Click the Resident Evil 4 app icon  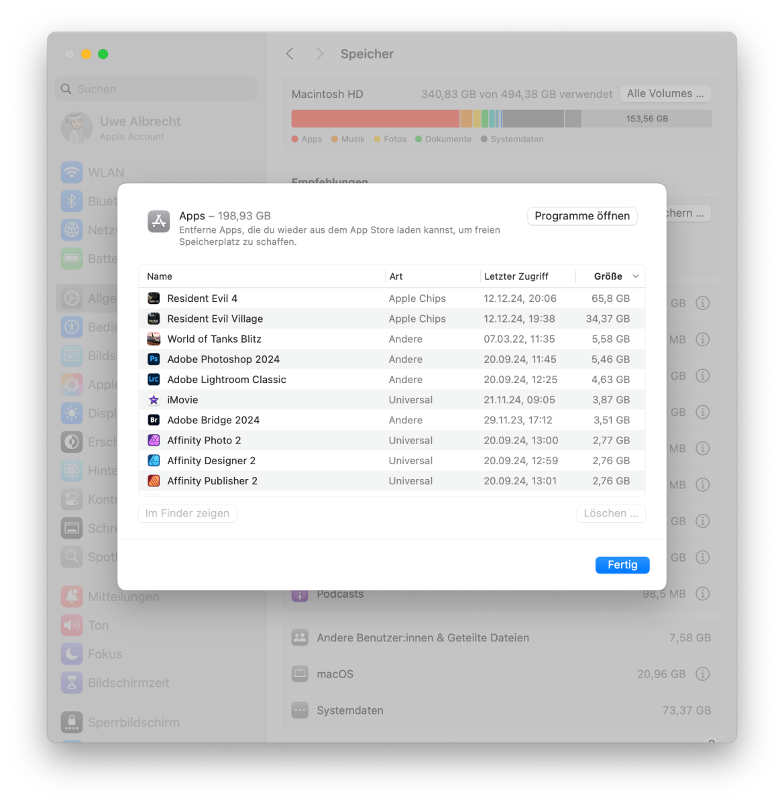coord(154,299)
